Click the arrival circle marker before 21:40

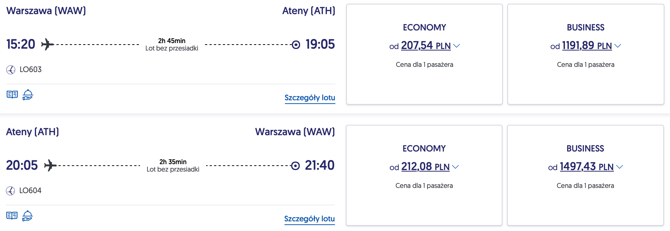[x=295, y=166]
